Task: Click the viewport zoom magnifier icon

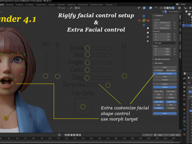Action: click(148, 28)
